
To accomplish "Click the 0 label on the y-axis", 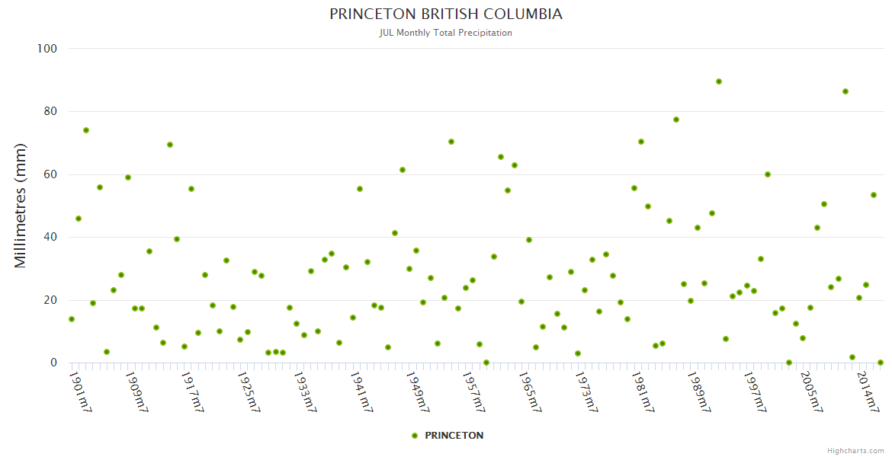I will [x=53, y=363].
